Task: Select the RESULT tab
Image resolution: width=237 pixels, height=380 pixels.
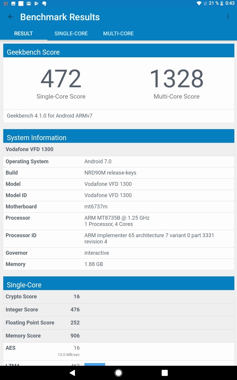Action: pos(23,34)
